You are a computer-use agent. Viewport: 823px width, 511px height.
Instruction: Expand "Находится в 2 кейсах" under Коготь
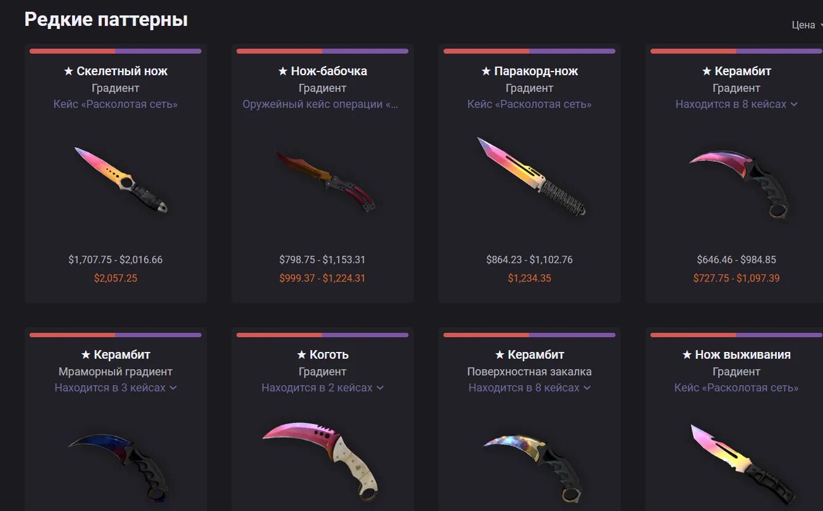tap(322, 388)
